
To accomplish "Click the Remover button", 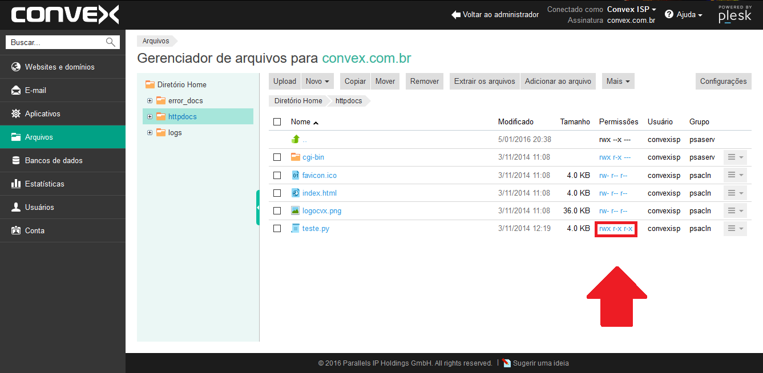I will point(425,81).
